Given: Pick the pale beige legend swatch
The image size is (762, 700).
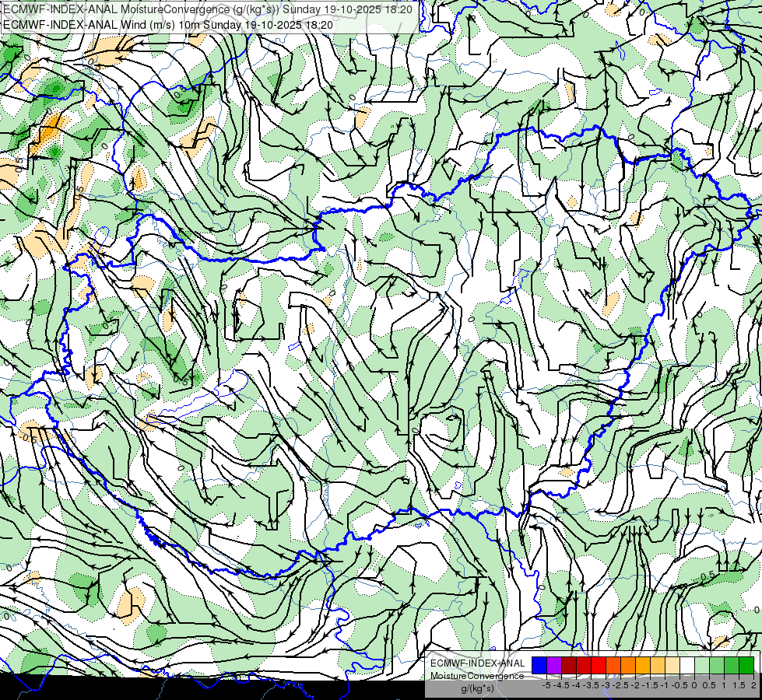Looking at the screenshot, I should coord(672,665).
